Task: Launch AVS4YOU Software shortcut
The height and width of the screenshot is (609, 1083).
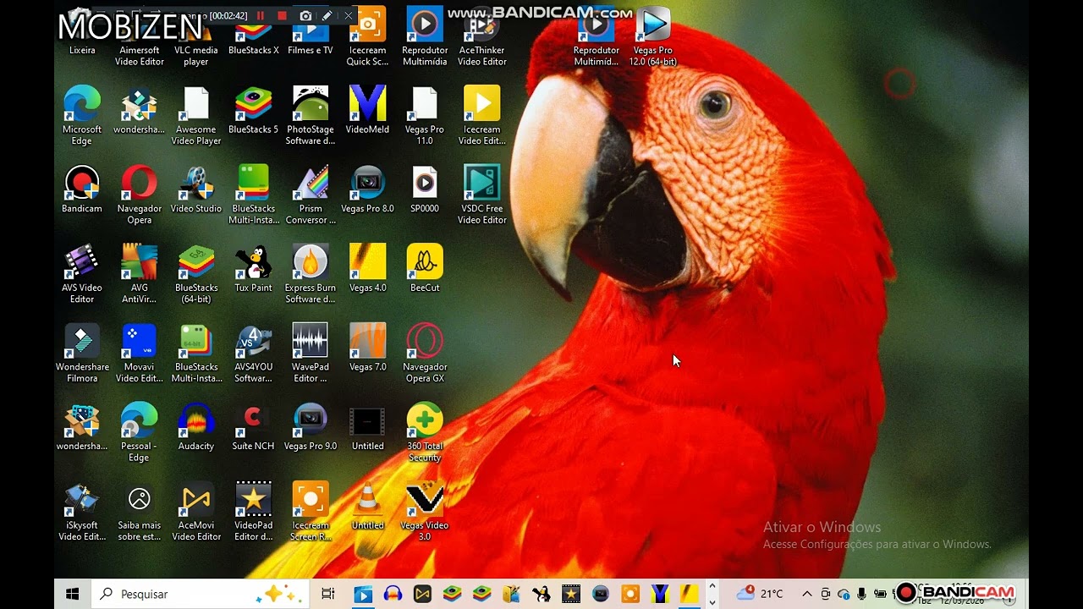Action: [x=254, y=354]
